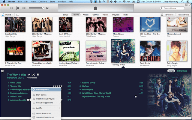Switch to the Radio tab

(x=126, y=15)
